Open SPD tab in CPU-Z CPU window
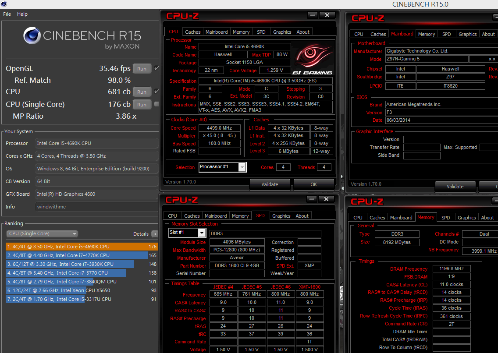 [x=261, y=32]
